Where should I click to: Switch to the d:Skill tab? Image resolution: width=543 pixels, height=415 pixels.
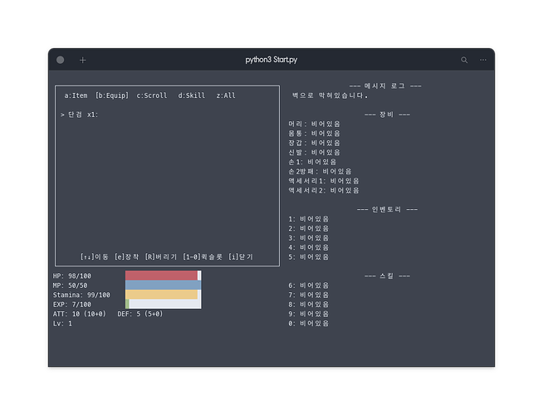(192, 95)
